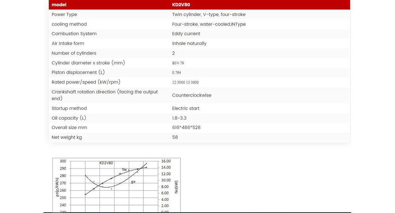This screenshot has height=213, width=395.
Task: Click 'Four-stroke, water-cooled,INType' value
Action: (209, 24)
